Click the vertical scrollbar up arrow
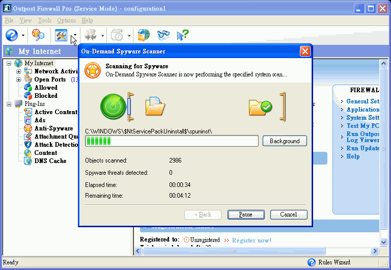391x270 pixels. coord(383,63)
